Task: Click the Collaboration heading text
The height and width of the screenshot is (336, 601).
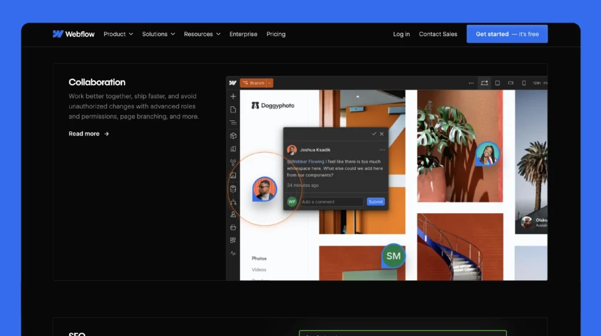Action: [97, 82]
